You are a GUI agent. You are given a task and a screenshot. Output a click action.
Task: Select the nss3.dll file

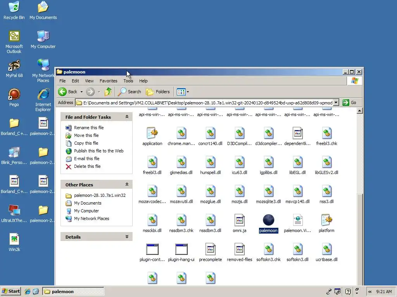326,195
